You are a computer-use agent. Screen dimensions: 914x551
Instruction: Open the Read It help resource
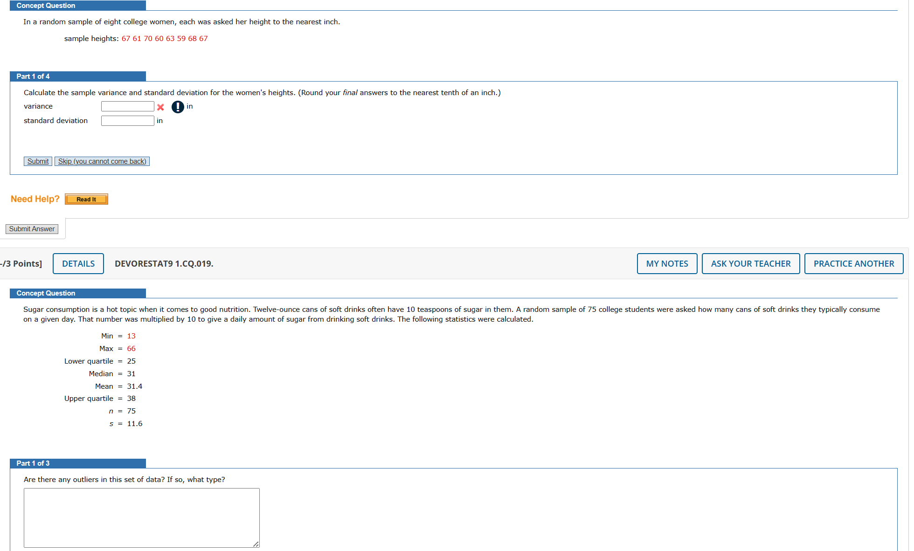tap(86, 200)
